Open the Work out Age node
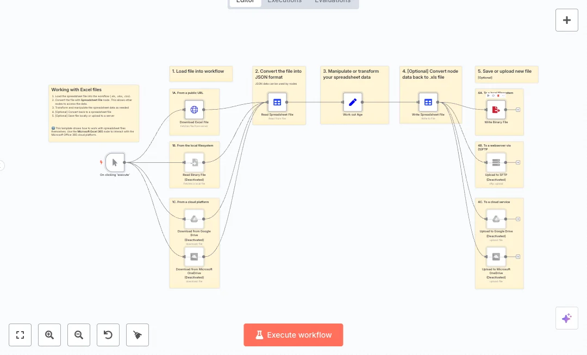The height and width of the screenshot is (355, 587). (353, 102)
